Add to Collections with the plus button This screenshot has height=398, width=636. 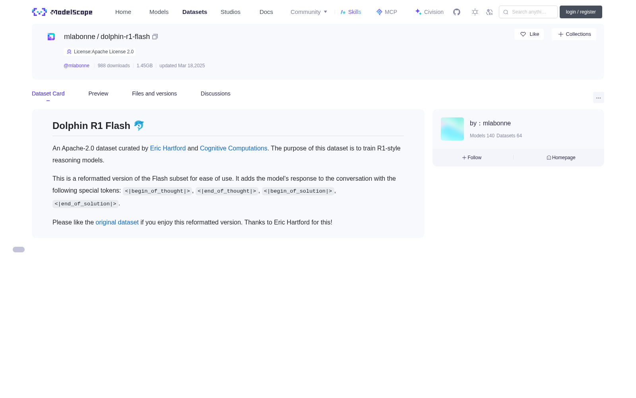[x=574, y=34]
